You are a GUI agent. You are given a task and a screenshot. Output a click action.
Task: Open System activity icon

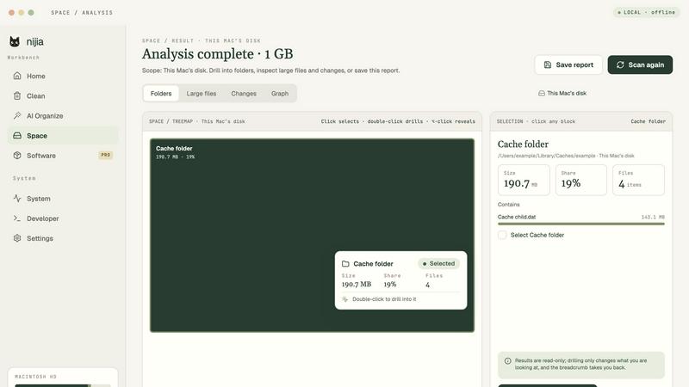click(17, 199)
